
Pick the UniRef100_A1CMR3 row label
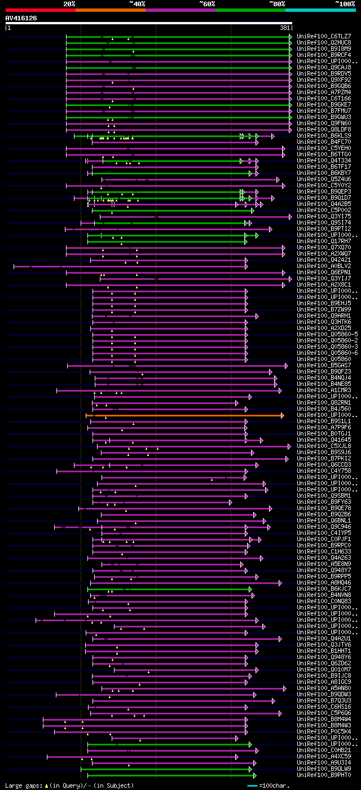tap(325, 390)
